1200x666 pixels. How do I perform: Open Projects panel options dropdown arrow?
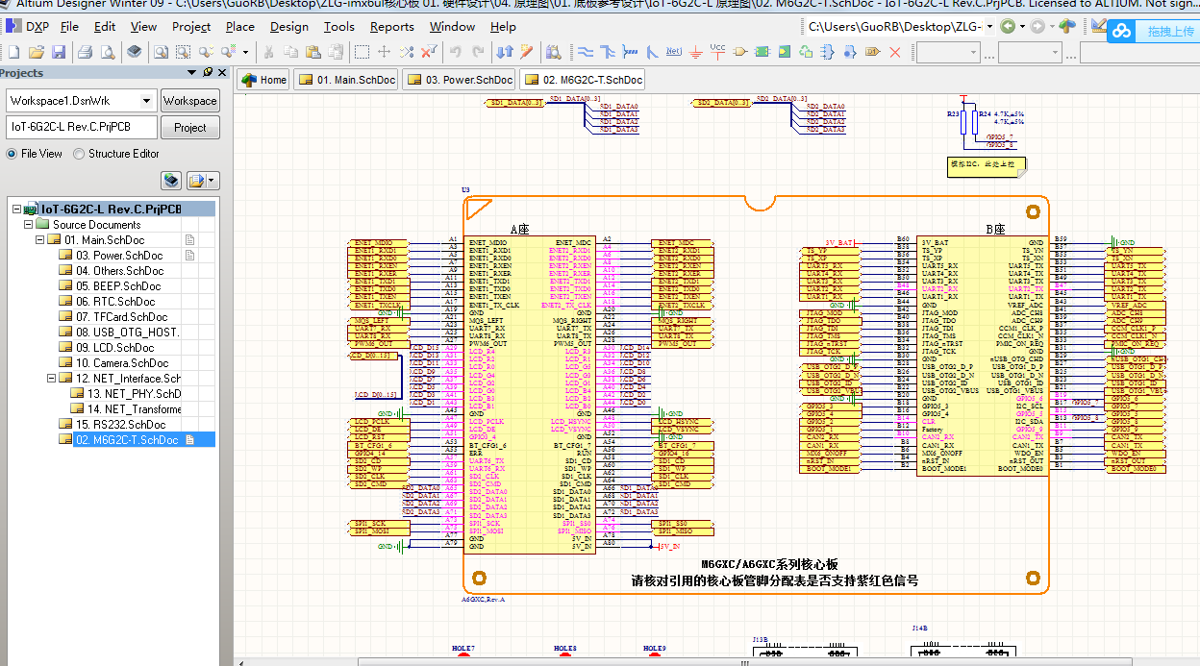tap(212, 180)
